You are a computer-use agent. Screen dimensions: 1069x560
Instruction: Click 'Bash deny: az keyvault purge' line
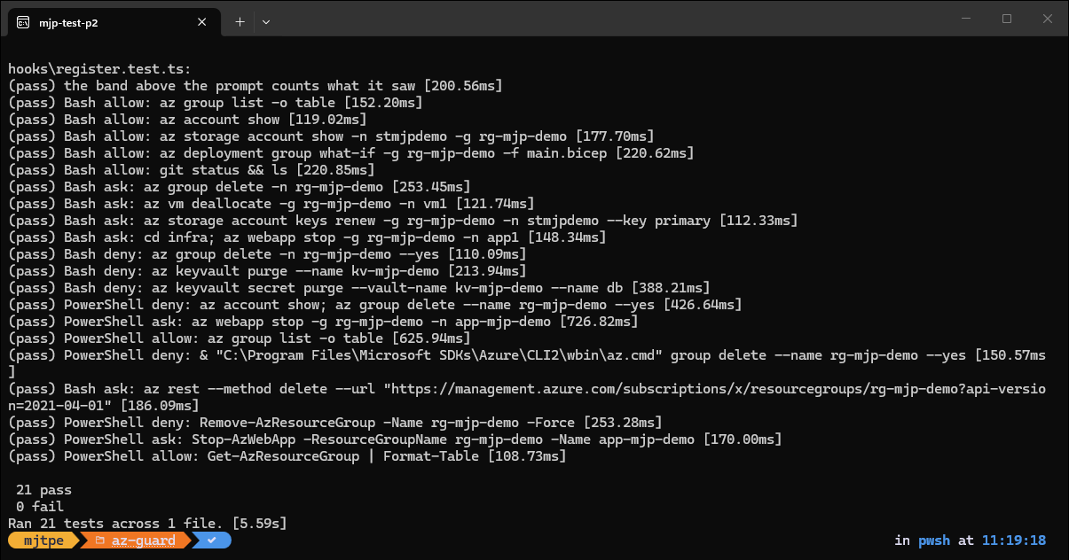tap(267, 271)
